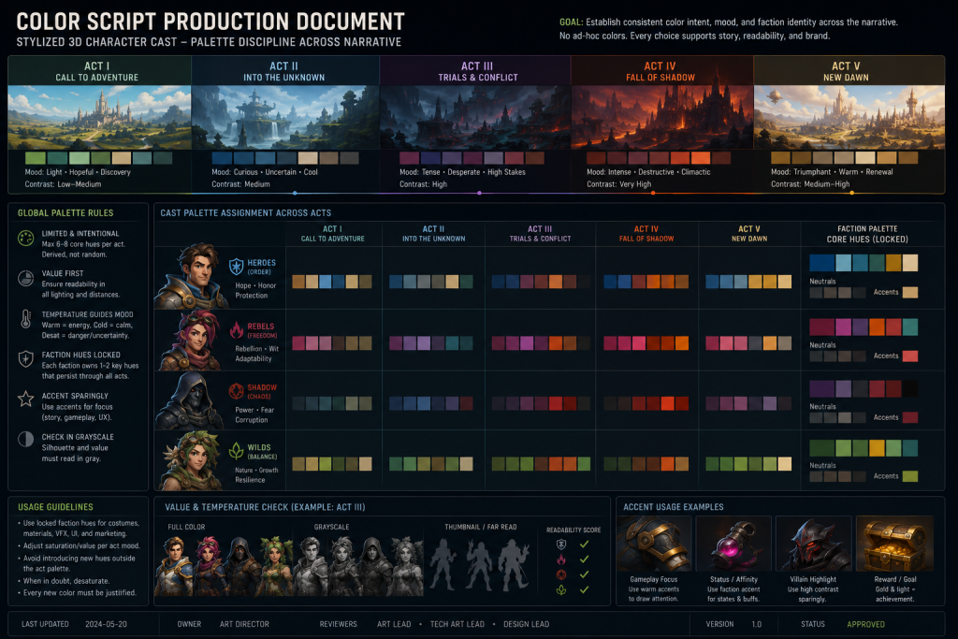The width and height of the screenshot is (958, 639).
Task: Click the leaf icon in Readability Score list
Action: (x=561, y=589)
